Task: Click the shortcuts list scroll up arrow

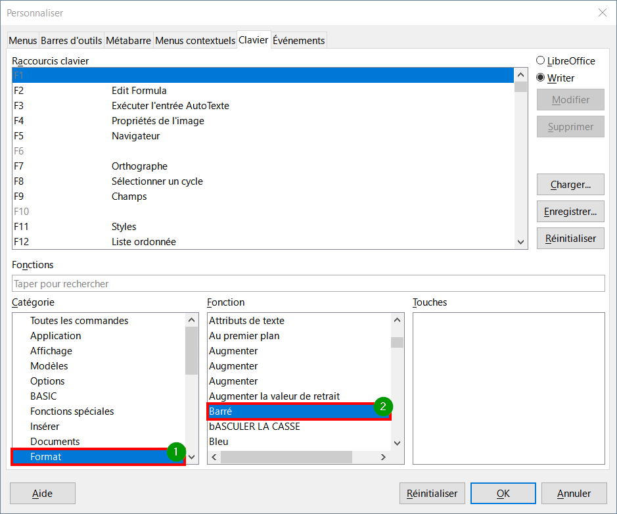Action: click(520, 75)
